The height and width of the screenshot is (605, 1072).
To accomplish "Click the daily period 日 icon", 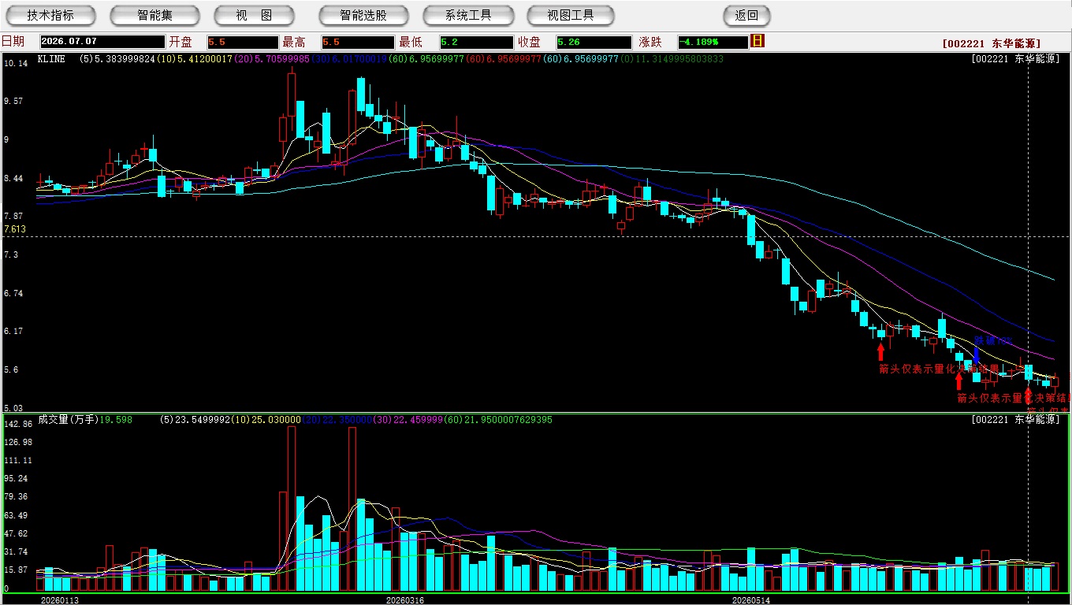I will click(757, 41).
